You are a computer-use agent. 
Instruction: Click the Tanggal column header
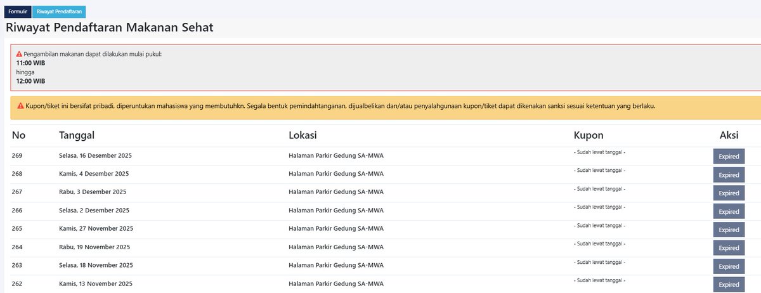(x=77, y=136)
